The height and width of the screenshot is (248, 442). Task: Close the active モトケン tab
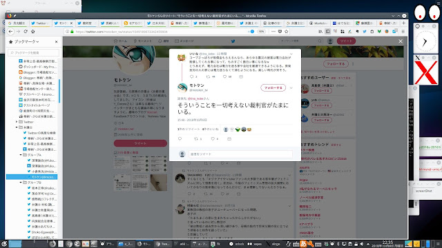tap(71, 23)
